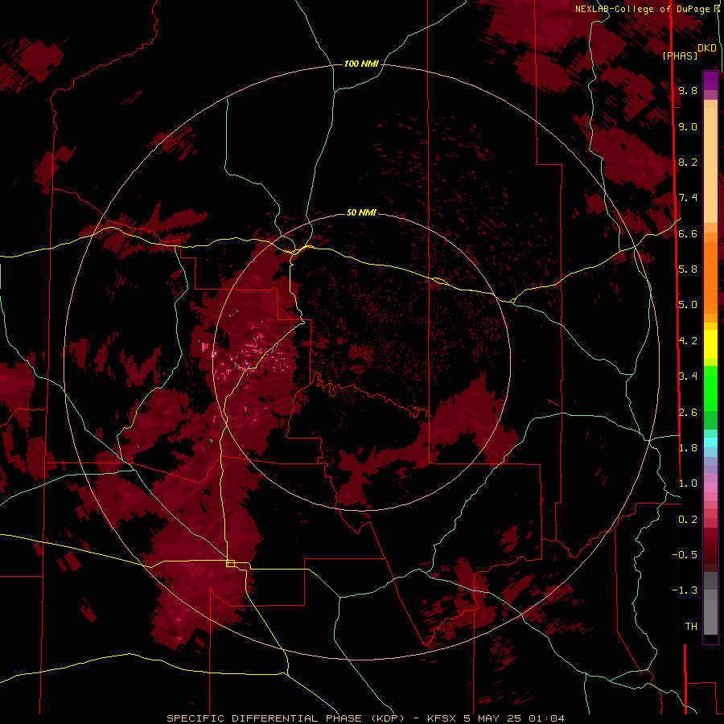
Task: Click the 5 MAY 25 01:04 timestamp
Action: pos(514,718)
